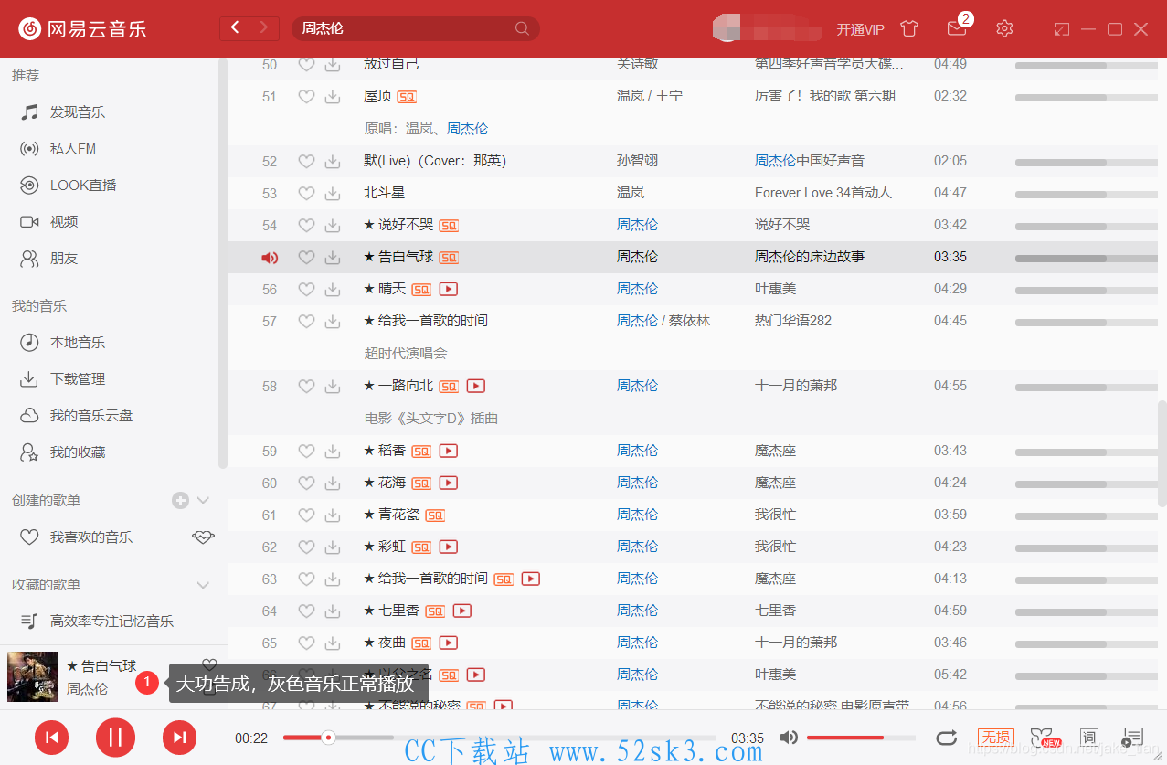Screen dimensions: 1167x765
Task: Open artist 蔡依林 link
Action: [689, 321]
